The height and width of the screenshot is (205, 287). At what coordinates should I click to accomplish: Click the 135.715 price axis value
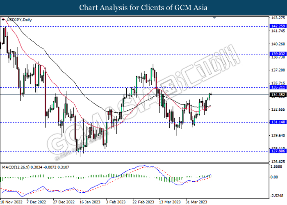pyautogui.click(x=278, y=83)
